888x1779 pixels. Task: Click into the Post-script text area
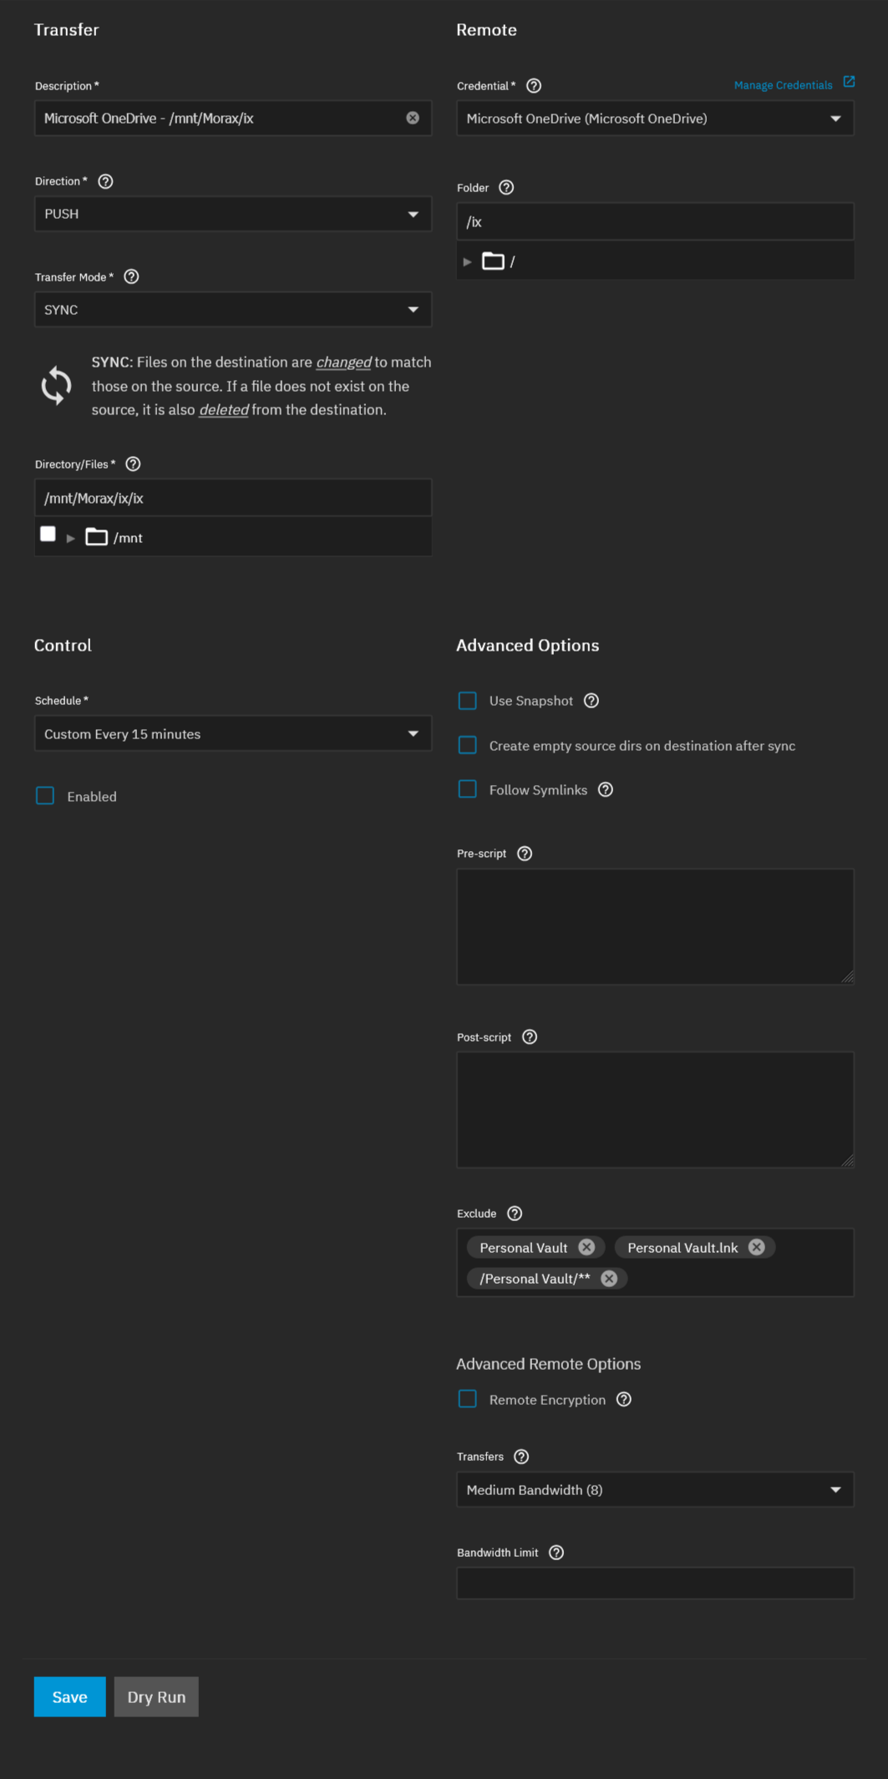[x=655, y=1109]
